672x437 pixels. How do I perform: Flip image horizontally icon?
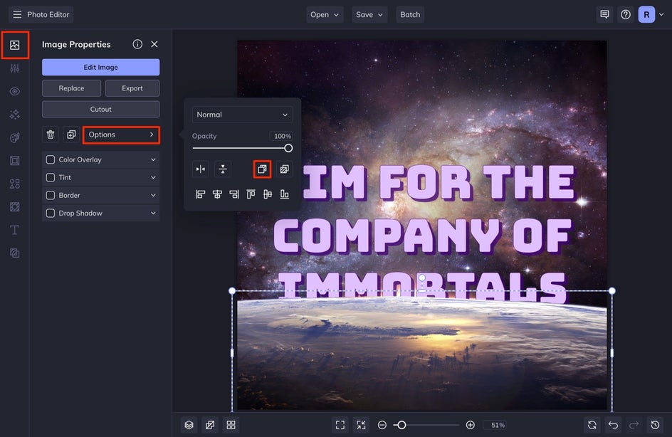[x=201, y=169]
